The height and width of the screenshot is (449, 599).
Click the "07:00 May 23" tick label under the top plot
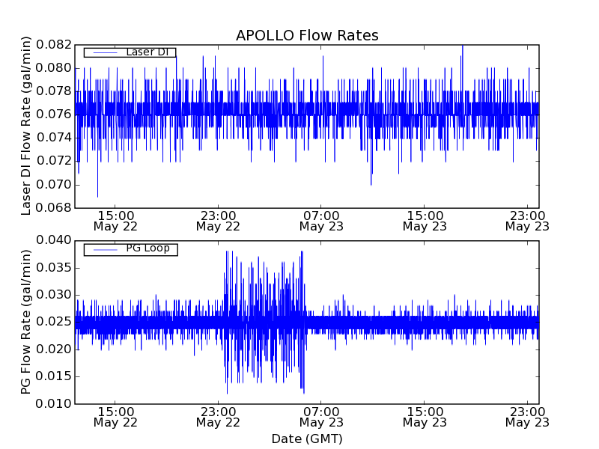pyautogui.click(x=321, y=220)
